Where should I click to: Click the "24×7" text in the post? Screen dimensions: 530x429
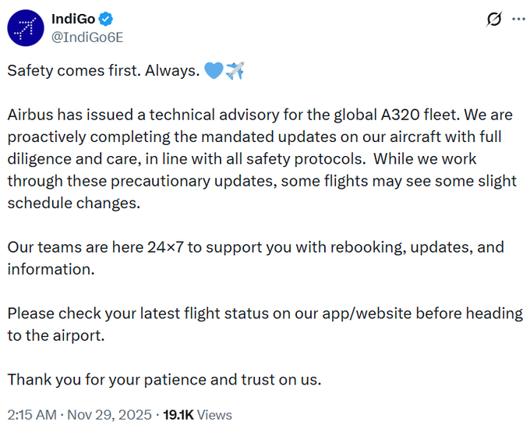(168, 247)
